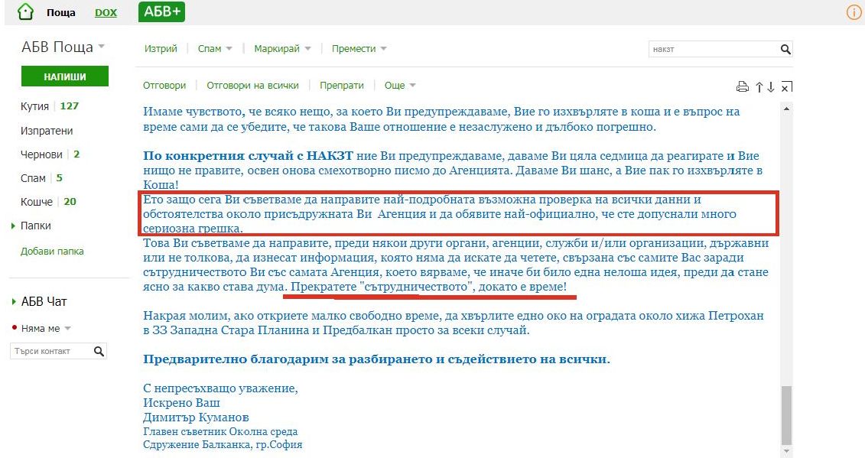Print the open email message
This screenshot has height=458, width=865.
click(x=742, y=86)
